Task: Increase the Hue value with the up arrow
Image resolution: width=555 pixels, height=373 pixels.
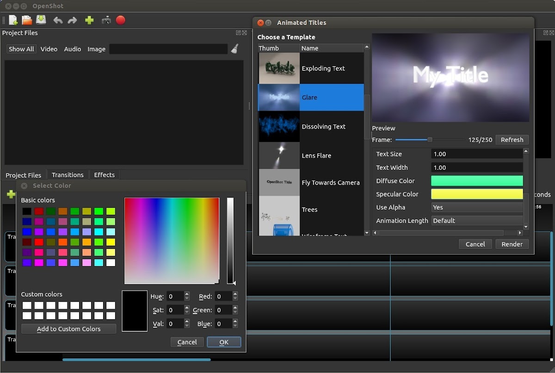Action: coord(187,294)
